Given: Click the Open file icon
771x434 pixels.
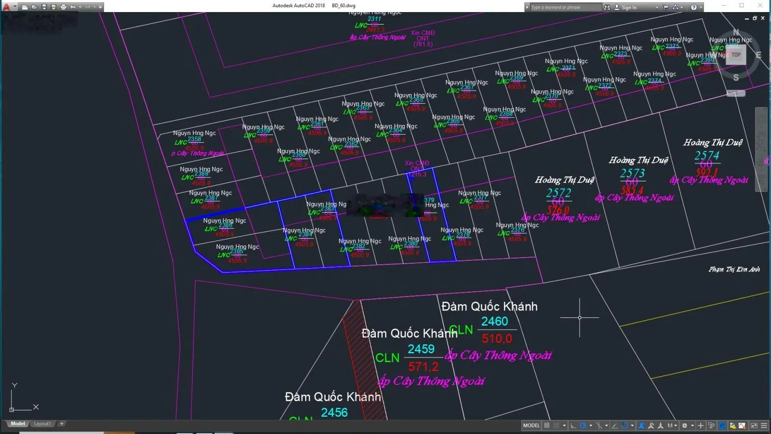Looking at the screenshot, I should [34, 7].
